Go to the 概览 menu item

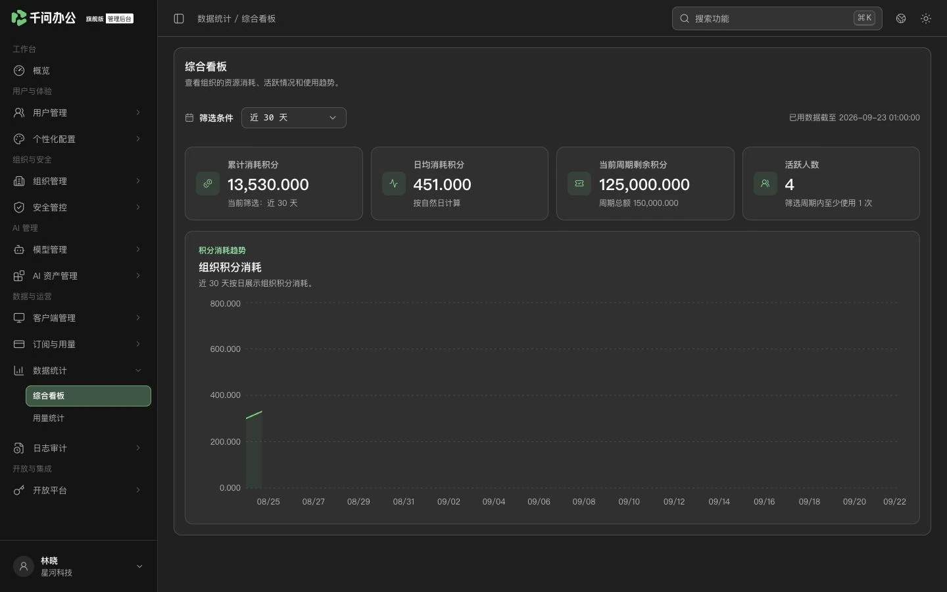coord(79,70)
